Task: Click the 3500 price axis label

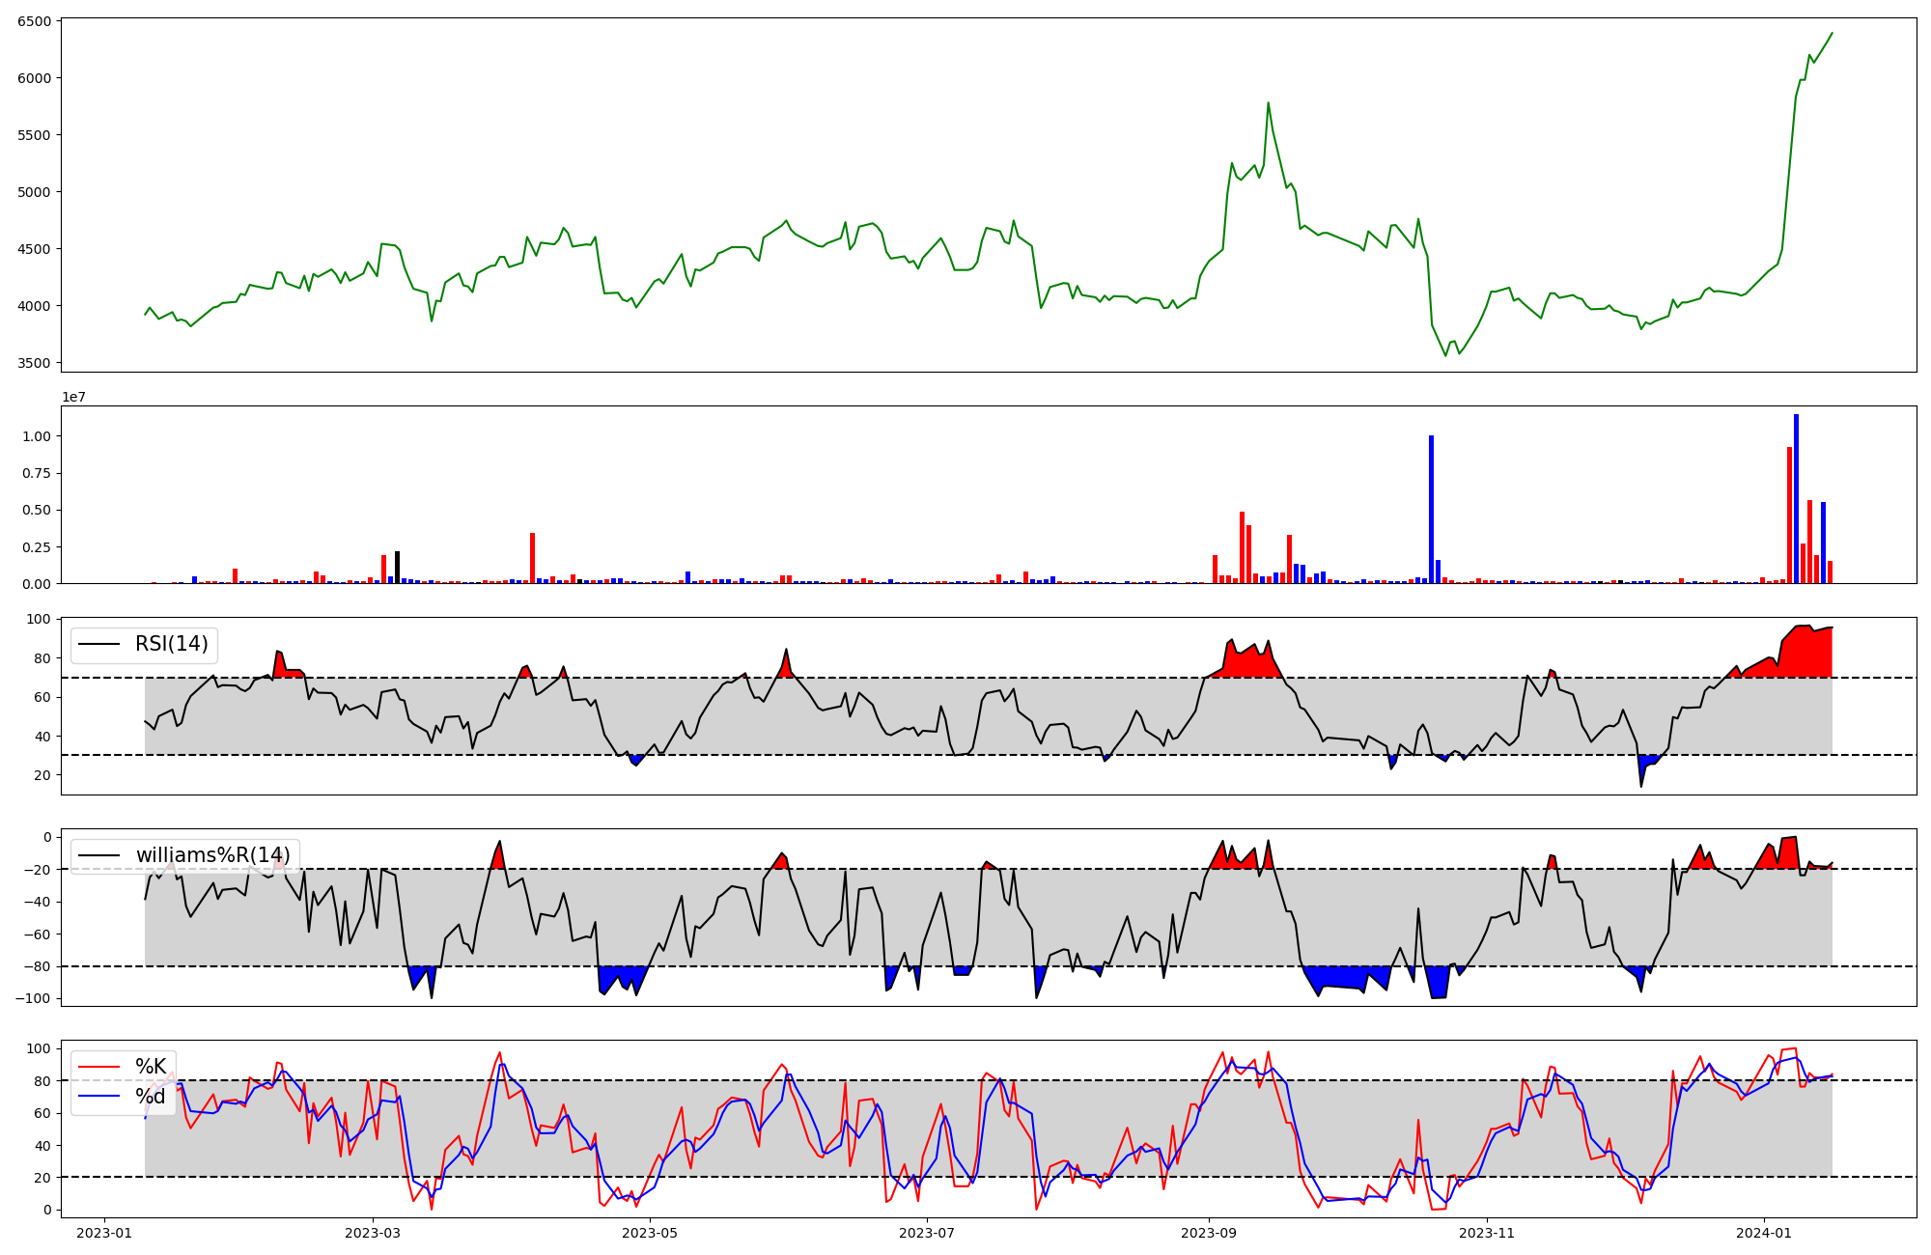Action: pyautogui.click(x=35, y=364)
